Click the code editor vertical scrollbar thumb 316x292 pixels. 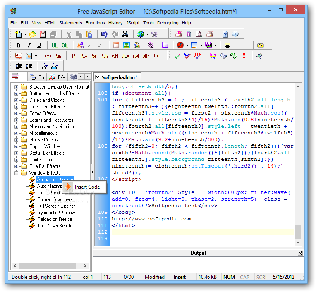pos(298,232)
